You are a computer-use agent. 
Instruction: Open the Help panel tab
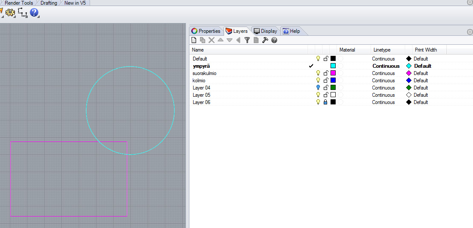click(x=292, y=31)
